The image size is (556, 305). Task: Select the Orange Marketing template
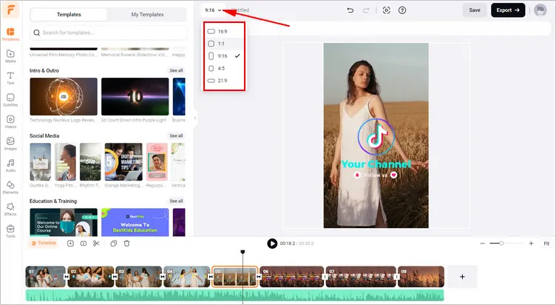(123, 162)
